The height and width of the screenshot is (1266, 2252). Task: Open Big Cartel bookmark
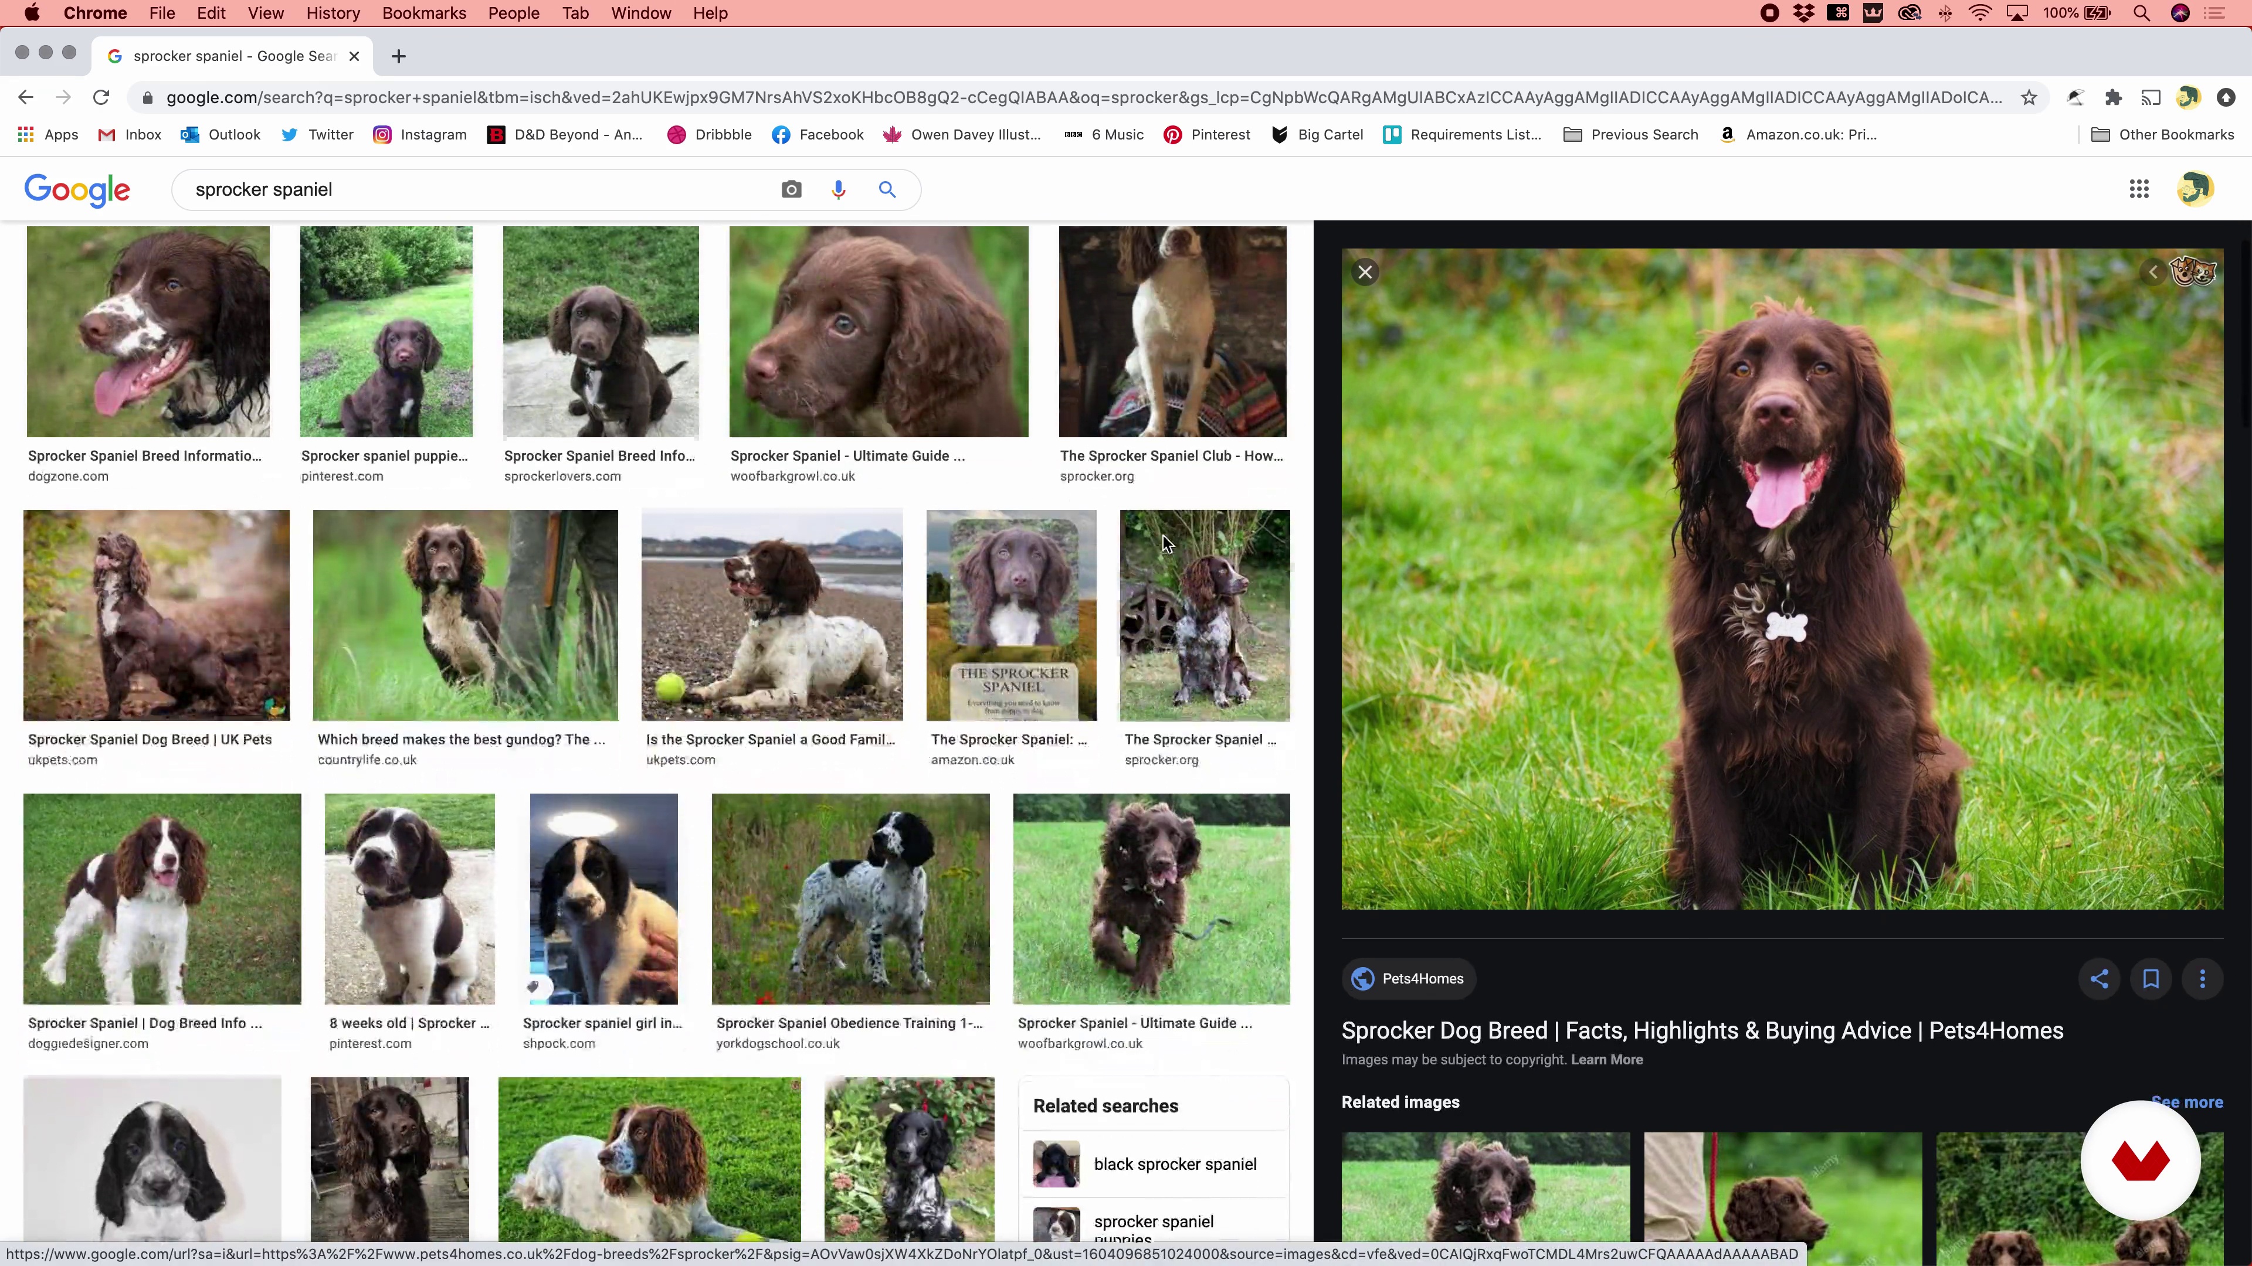click(1317, 135)
